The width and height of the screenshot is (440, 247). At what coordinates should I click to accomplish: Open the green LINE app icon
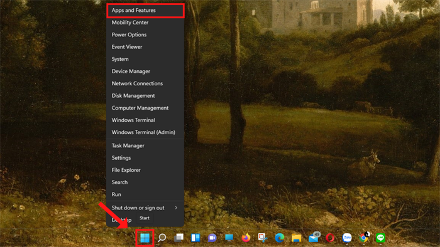click(380, 238)
